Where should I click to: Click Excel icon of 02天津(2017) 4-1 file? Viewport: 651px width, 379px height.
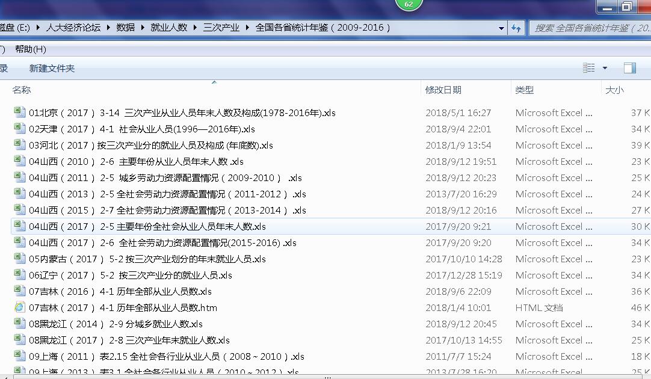point(19,129)
